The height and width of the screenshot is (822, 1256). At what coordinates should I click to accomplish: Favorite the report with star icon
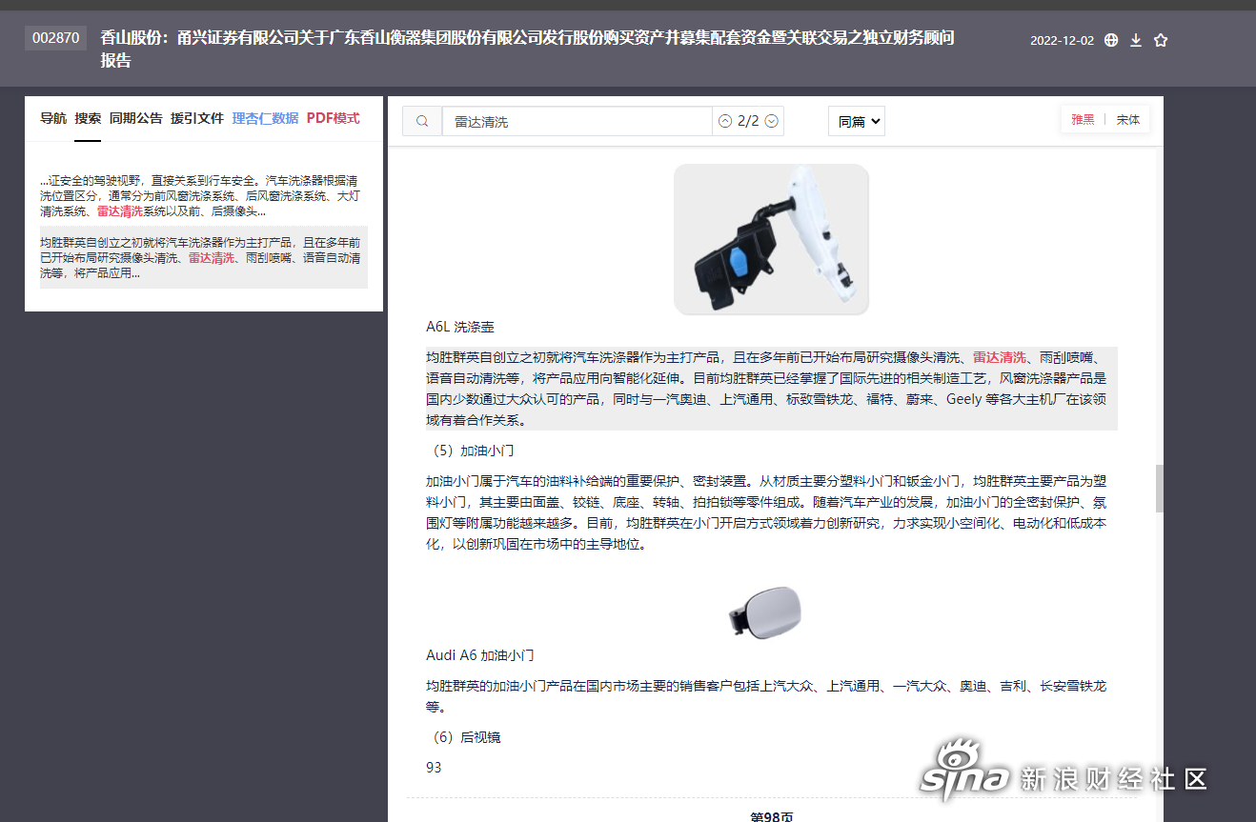point(1161,40)
